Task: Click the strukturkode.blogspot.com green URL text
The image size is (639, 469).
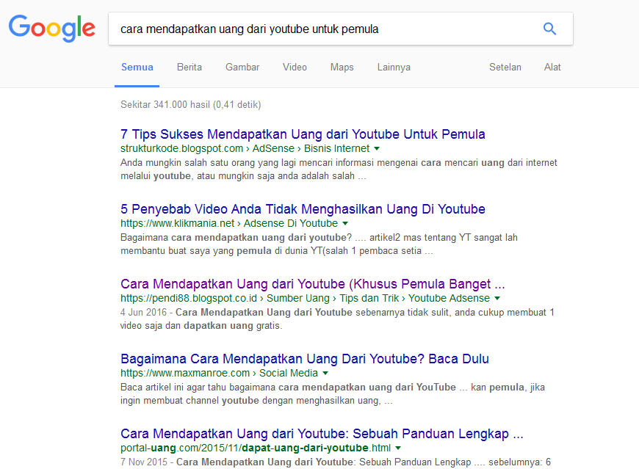Action: coord(181,148)
